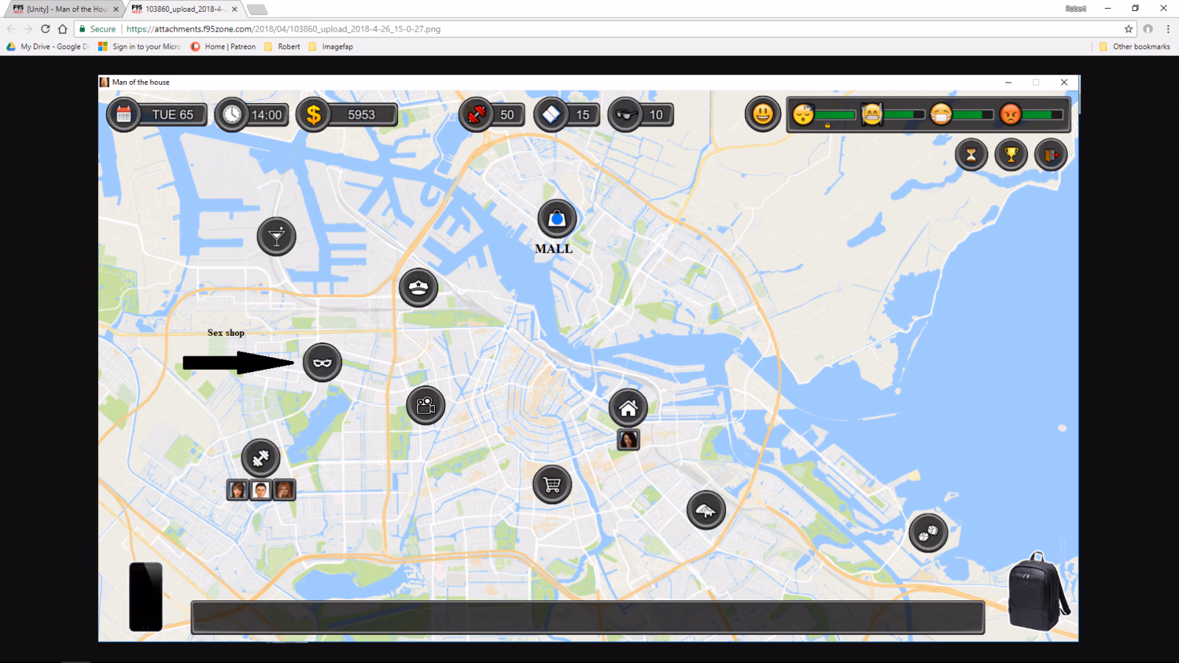The height and width of the screenshot is (663, 1179).
Task: Go home via the house icon
Action: pos(629,408)
